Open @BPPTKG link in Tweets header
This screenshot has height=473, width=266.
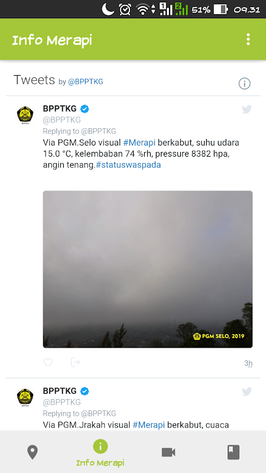coord(85,82)
